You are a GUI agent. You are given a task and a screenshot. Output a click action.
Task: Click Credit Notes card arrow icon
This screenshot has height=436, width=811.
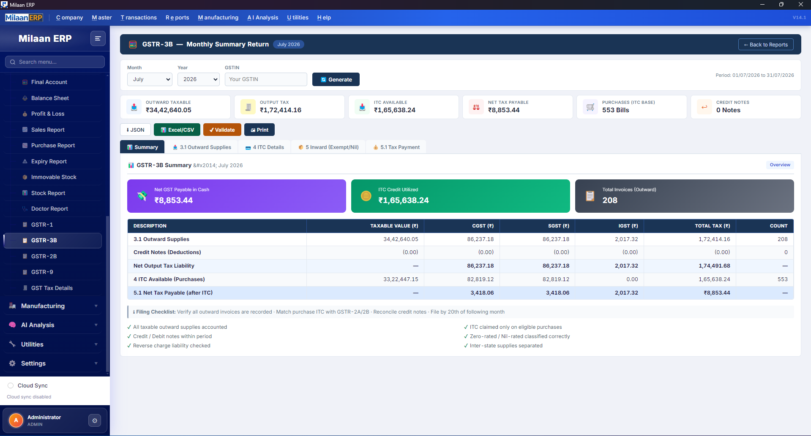coord(705,107)
